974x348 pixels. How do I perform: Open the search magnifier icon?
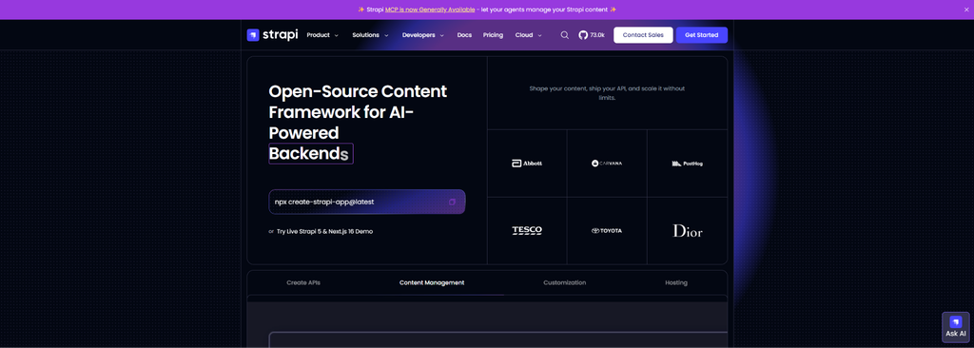pos(565,35)
